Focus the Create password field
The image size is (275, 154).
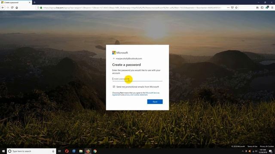pyautogui.click(x=137, y=79)
